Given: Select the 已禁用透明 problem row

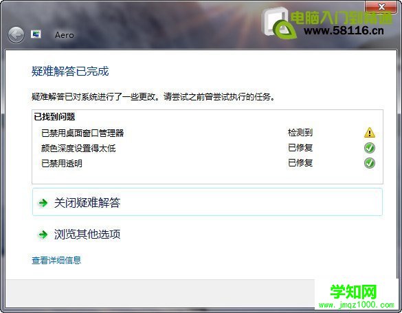Looking at the screenshot, I should 208,163.
